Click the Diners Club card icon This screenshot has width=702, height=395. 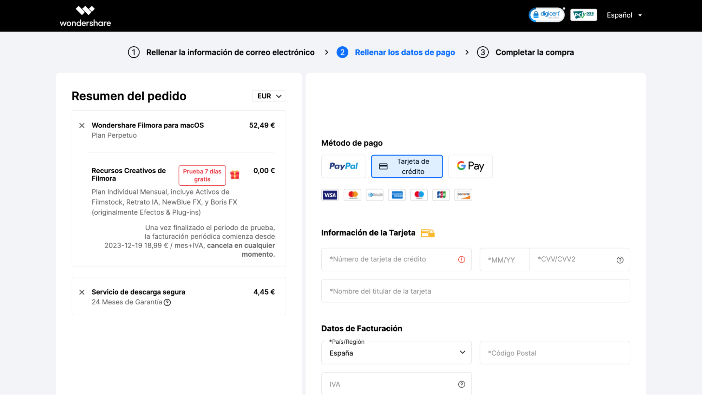click(x=375, y=195)
